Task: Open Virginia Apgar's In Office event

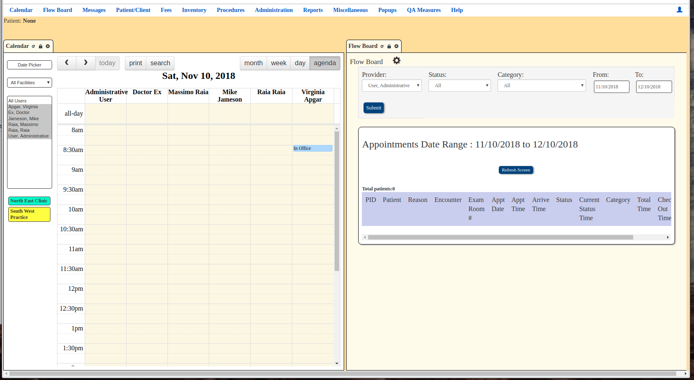Action: coord(313,148)
